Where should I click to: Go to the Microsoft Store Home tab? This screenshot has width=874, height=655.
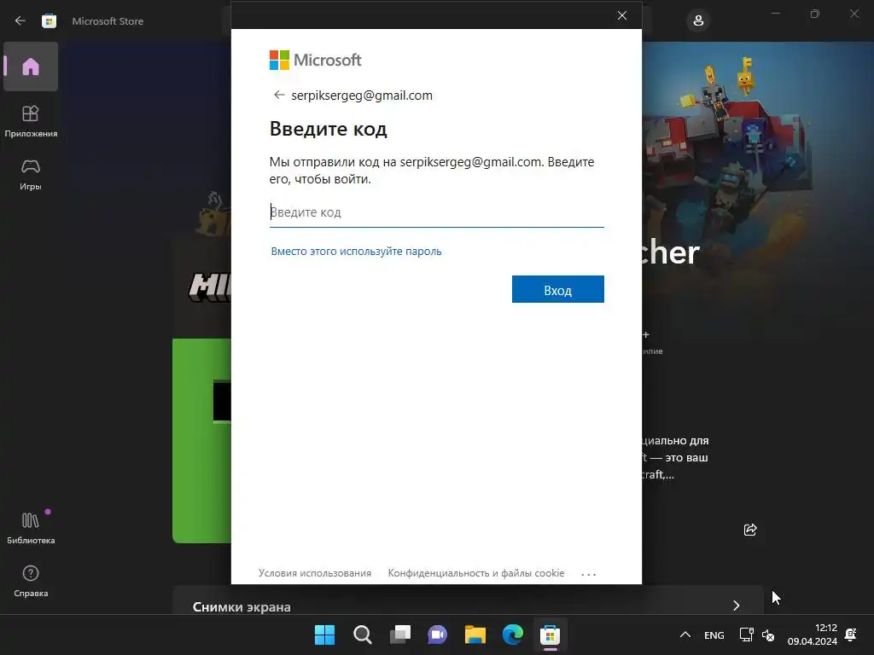[x=31, y=67]
